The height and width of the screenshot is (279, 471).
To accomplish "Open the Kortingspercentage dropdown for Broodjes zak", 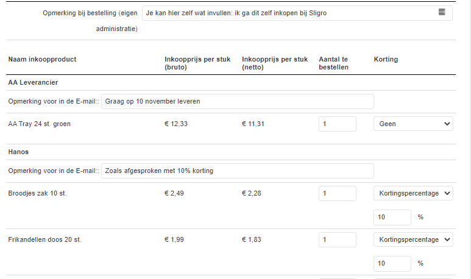I will (x=413, y=193).
